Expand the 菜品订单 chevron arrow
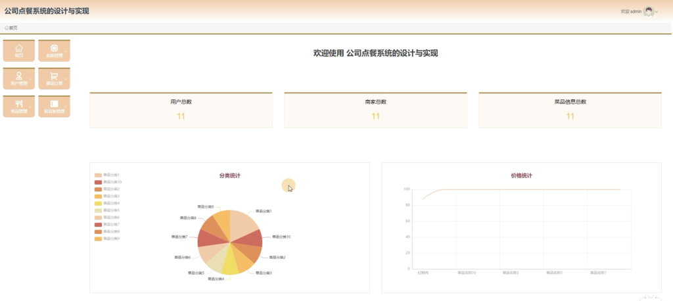Image resolution: width=673 pixels, height=301 pixels. 66,79
